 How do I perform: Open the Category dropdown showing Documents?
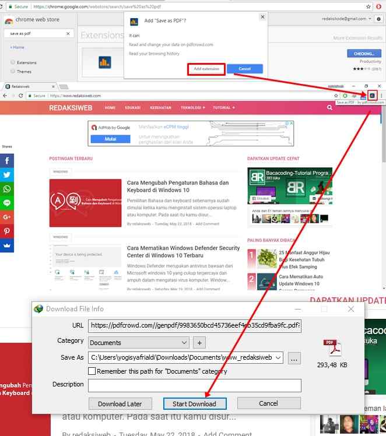[139, 343]
